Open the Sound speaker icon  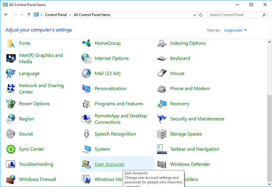coord(11,134)
